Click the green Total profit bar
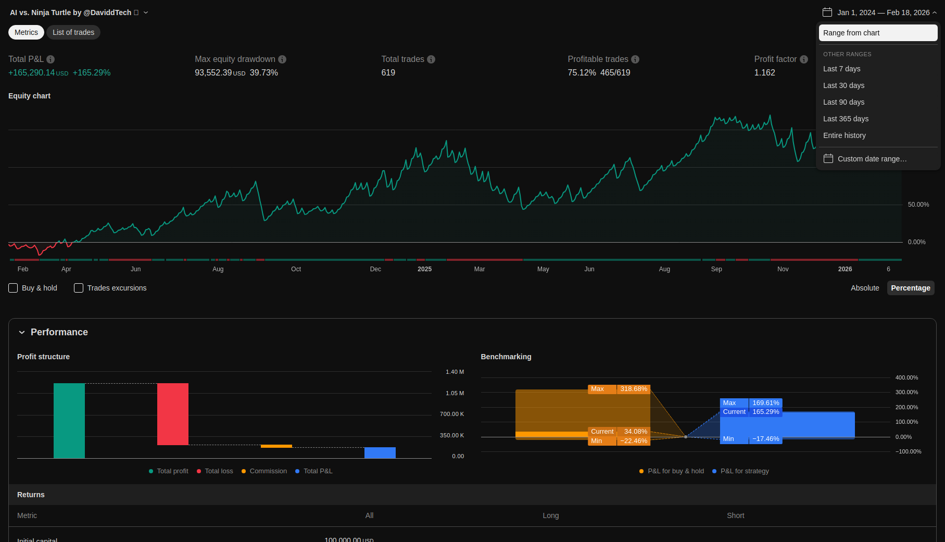 (69, 421)
